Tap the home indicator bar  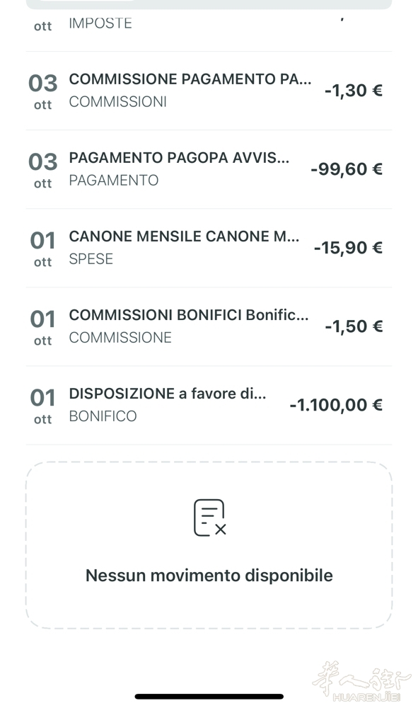tap(209, 696)
